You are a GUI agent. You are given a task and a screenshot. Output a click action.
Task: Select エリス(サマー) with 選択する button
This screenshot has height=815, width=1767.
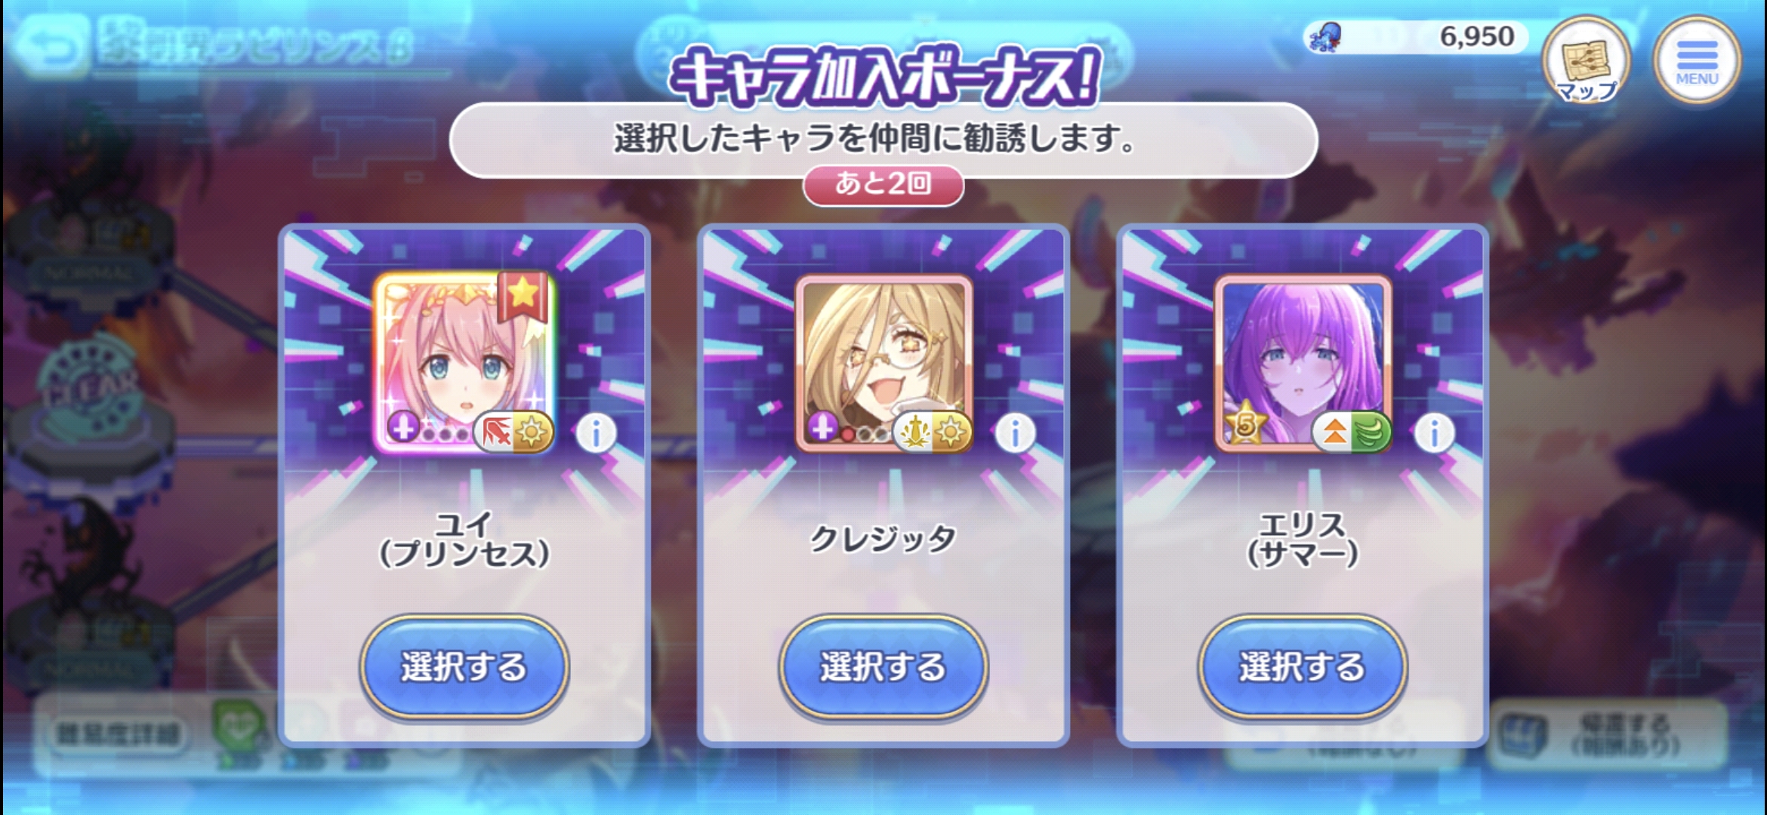pos(1302,666)
